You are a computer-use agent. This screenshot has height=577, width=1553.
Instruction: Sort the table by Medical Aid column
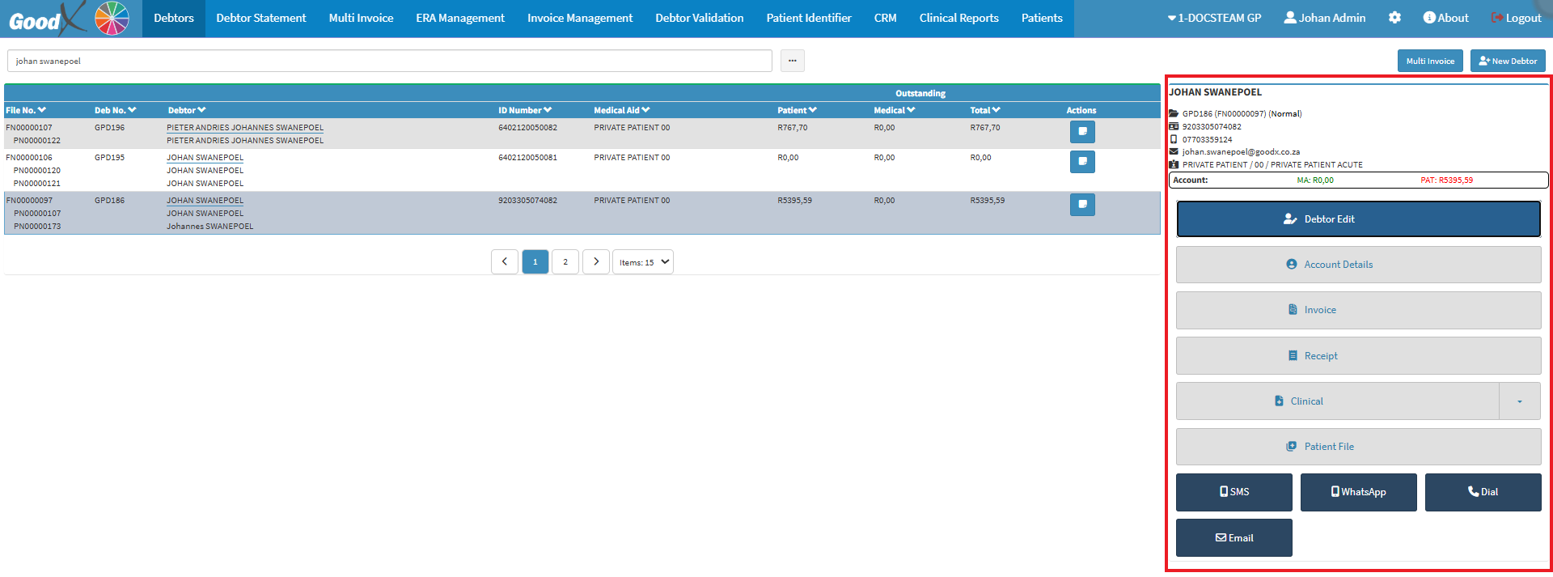621,110
